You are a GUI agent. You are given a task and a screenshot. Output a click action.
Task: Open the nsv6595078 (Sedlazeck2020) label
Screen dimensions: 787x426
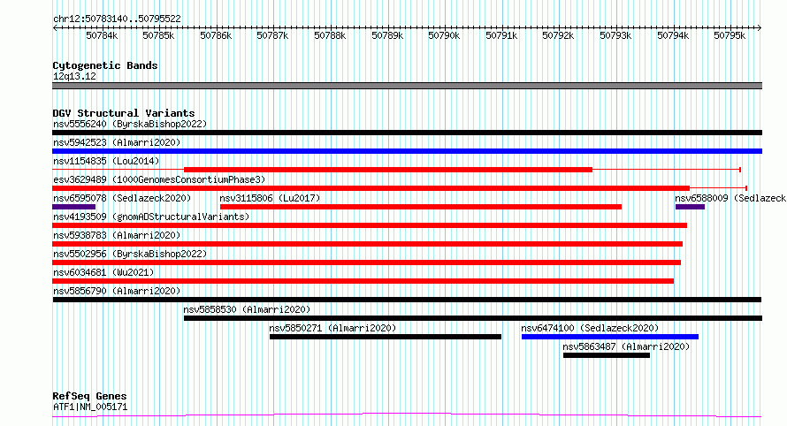(x=122, y=198)
